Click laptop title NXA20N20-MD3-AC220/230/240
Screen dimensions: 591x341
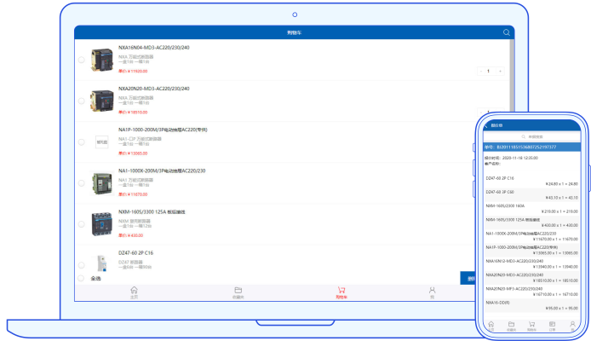154,89
